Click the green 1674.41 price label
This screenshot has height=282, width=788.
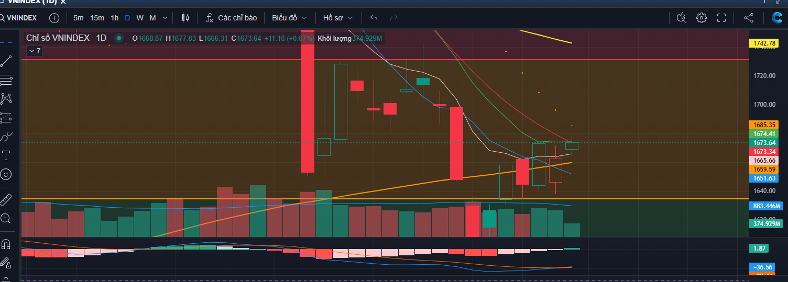[763, 134]
